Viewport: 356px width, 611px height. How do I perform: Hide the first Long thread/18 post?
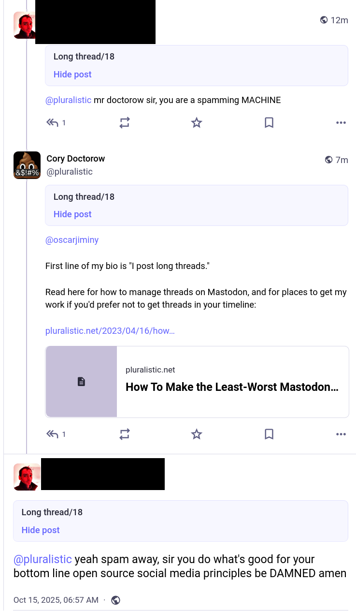pyautogui.click(x=72, y=75)
